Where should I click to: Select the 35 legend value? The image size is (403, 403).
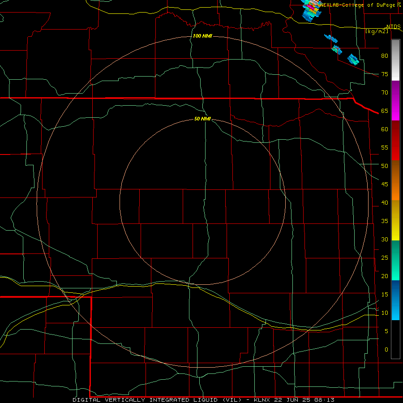pyautogui.click(x=385, y=221)
